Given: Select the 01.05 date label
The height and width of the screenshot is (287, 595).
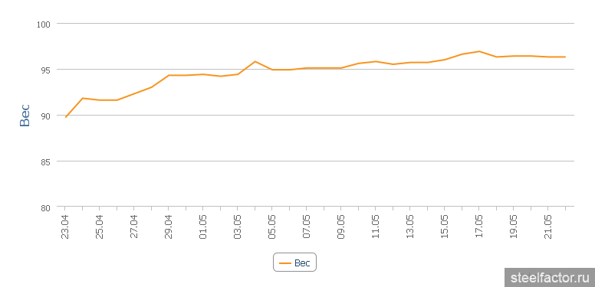Looking at the screenshot, I should pos(203,227).
